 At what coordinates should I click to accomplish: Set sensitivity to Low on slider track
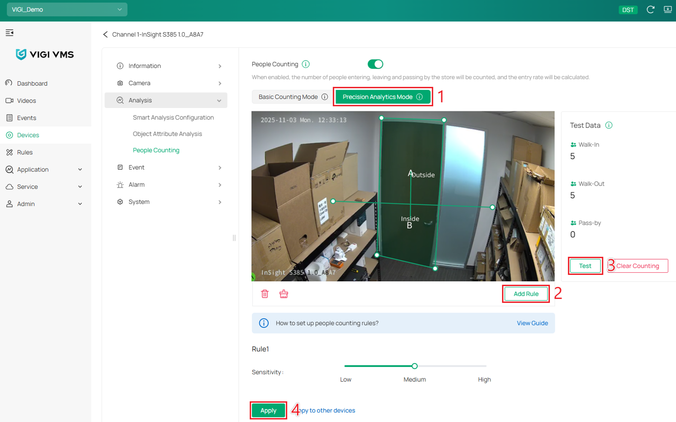346,366
